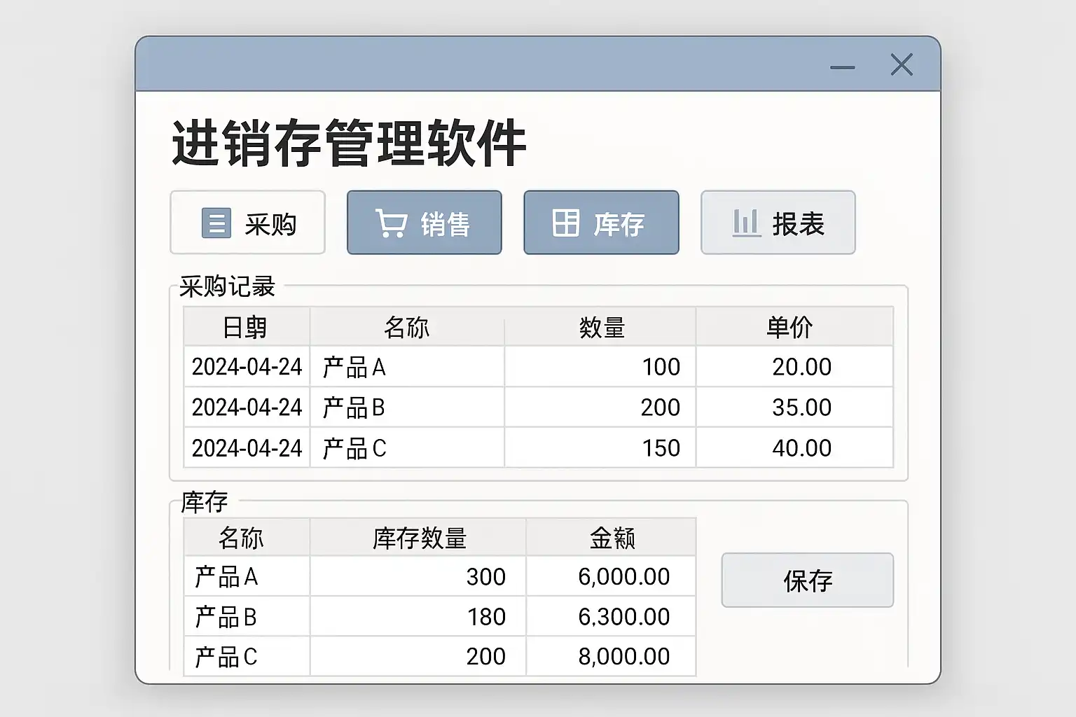Click the 金额 column header
Image resolution: width=1076 pixels, height=717 pixels.
coord(612,538)
